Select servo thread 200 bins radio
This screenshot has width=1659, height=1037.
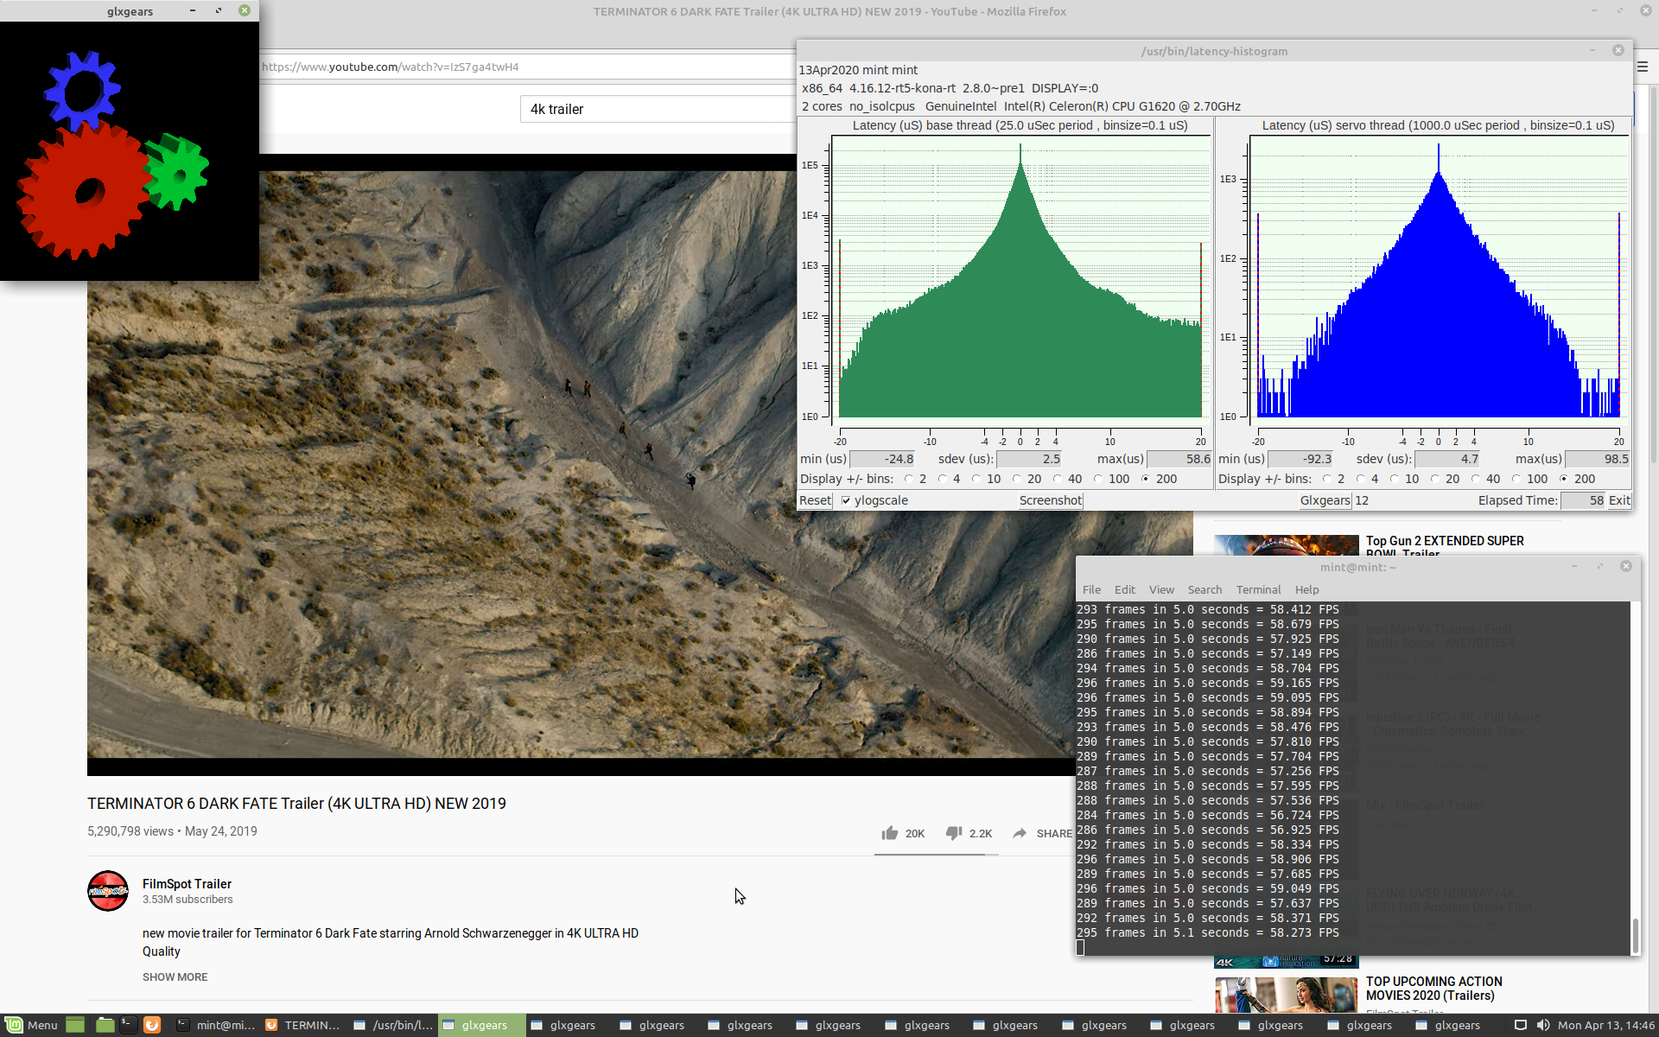(1564, 479)
